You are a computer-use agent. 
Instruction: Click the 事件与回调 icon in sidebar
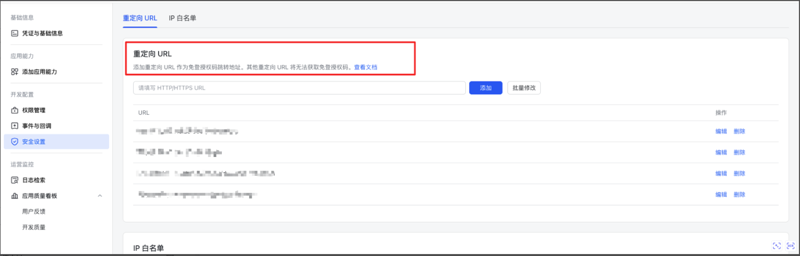pyautogui.click(x=15, y=126)
